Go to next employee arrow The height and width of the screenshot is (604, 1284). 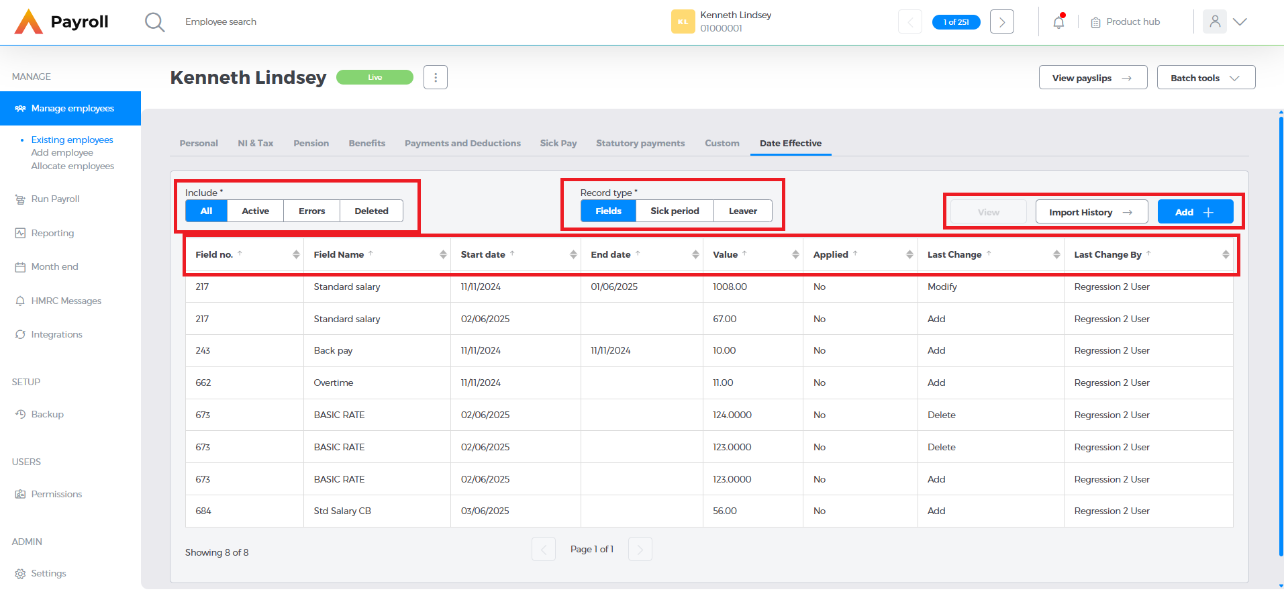coord(1002,21)
